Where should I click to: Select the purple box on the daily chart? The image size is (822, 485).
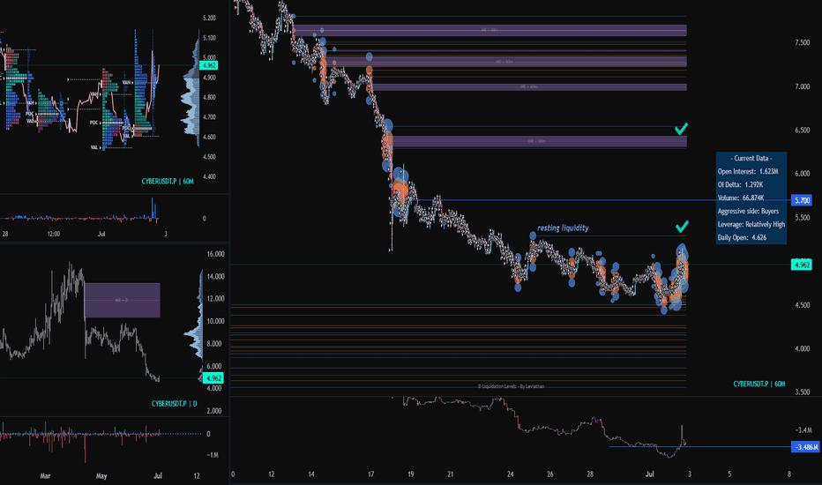[x=122, y=300]
